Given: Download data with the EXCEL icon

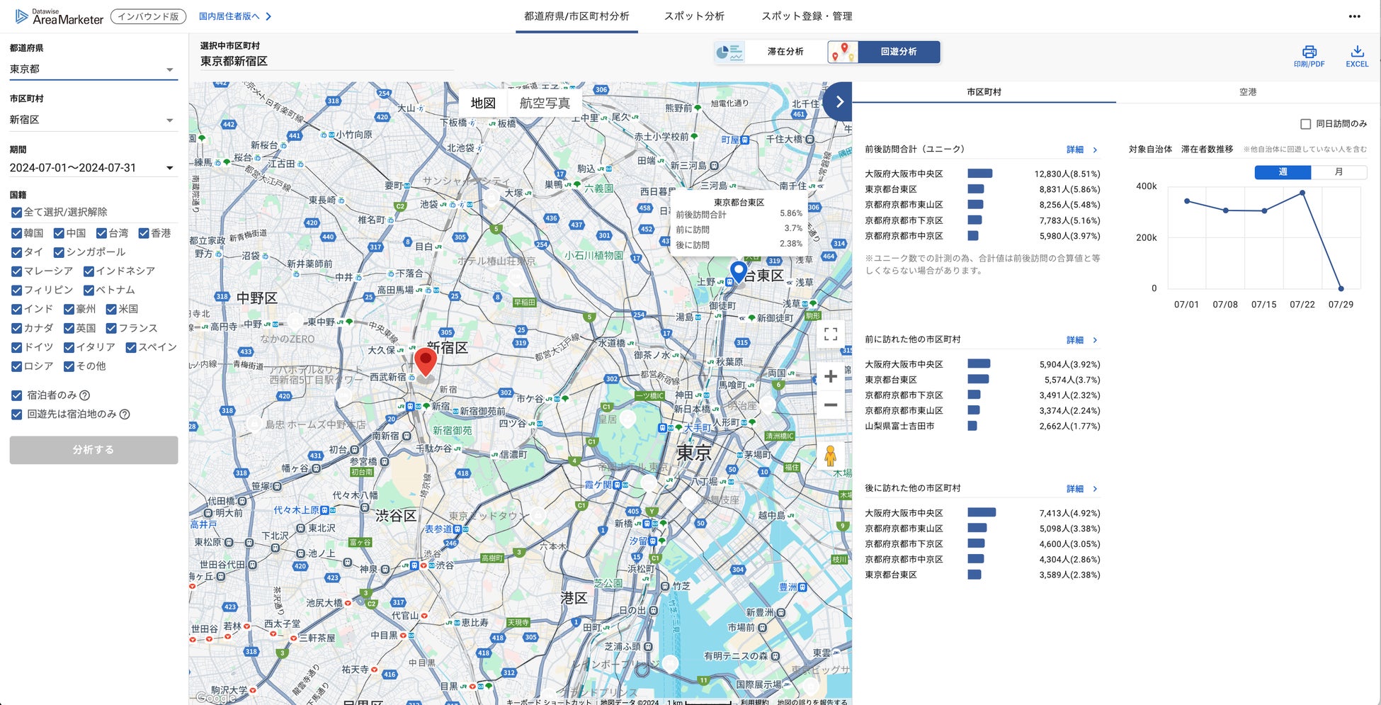Looking at the screenshot, I should click(1356, 52).
